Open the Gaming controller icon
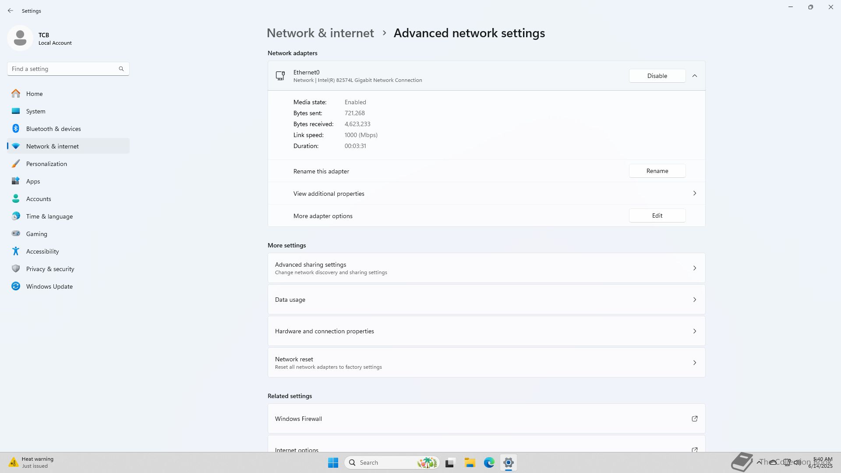Screen dimensions: 841x473 coord(16,234)
